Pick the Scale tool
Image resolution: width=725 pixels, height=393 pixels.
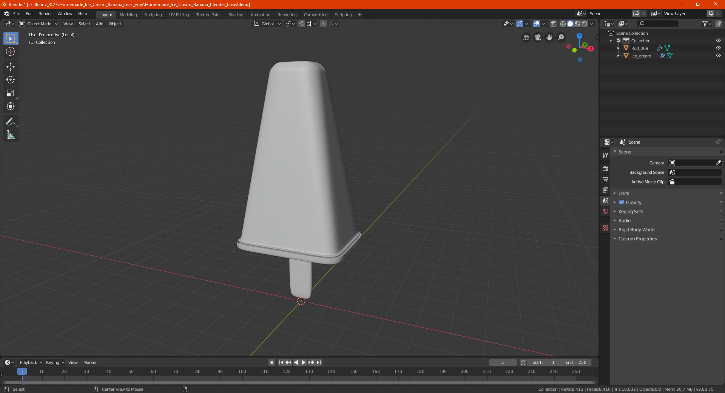(11, 93)
